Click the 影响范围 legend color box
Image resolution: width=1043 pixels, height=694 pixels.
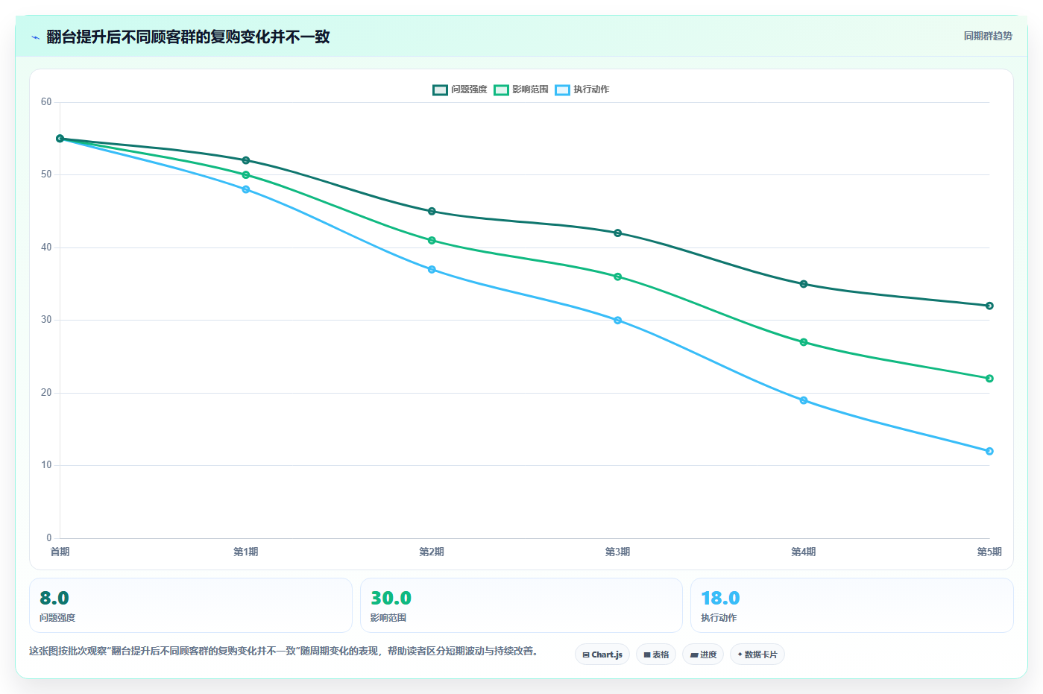tap(501, 89)
